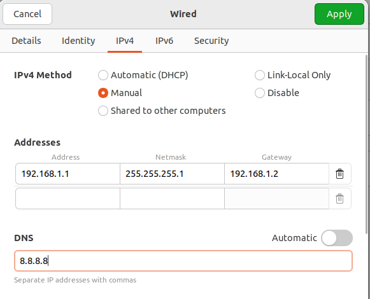Click the empty second-row address field
This screenshot has width=370, height=299.
click(x=68, y=198)
